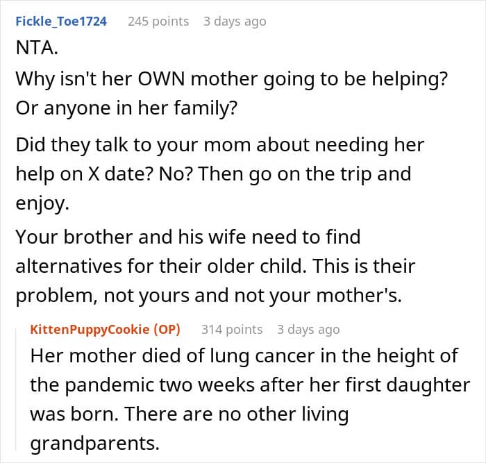Click the line starting "Her mother died of lung cancer"

(x=244, y=356)
